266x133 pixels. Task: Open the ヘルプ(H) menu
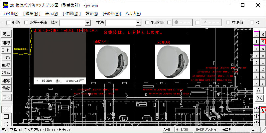(133, 14)
